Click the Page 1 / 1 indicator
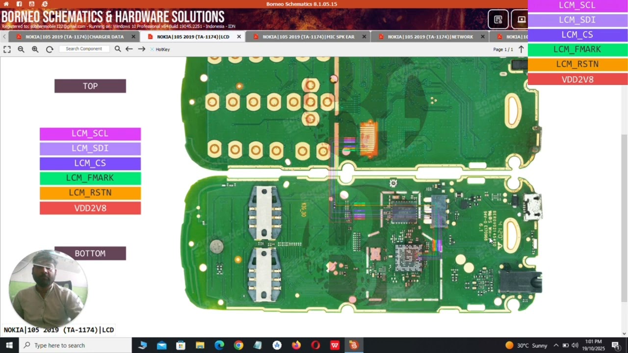Viewport: 628px width, 353px height. (503, 50)
